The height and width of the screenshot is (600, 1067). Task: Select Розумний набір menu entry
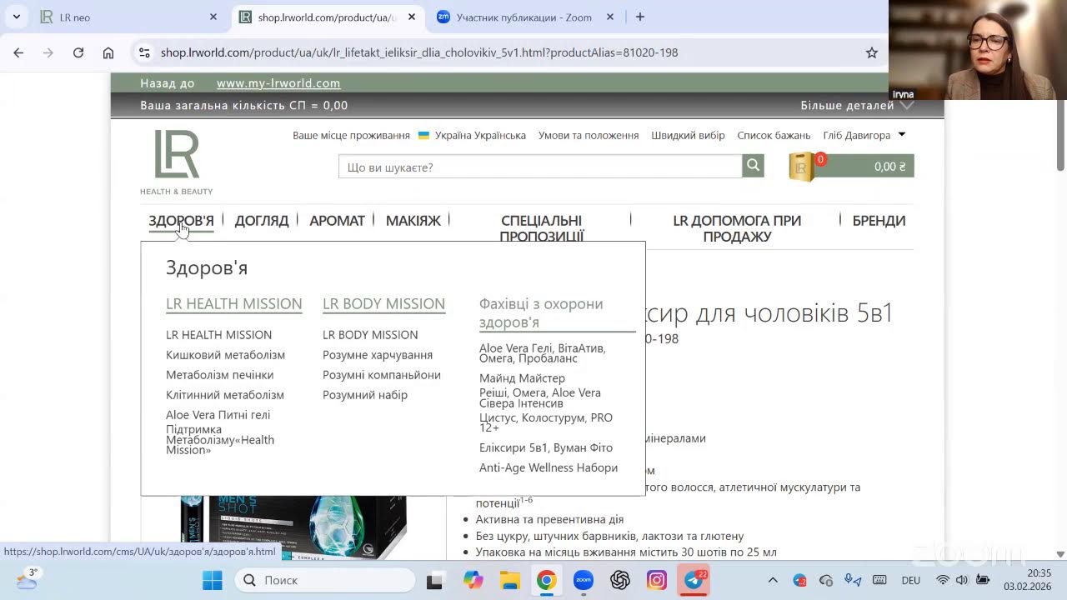click(x=365, y=395)
